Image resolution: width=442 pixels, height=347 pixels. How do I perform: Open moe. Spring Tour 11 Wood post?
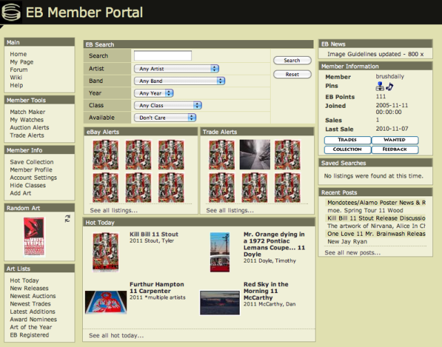(365, 210)
